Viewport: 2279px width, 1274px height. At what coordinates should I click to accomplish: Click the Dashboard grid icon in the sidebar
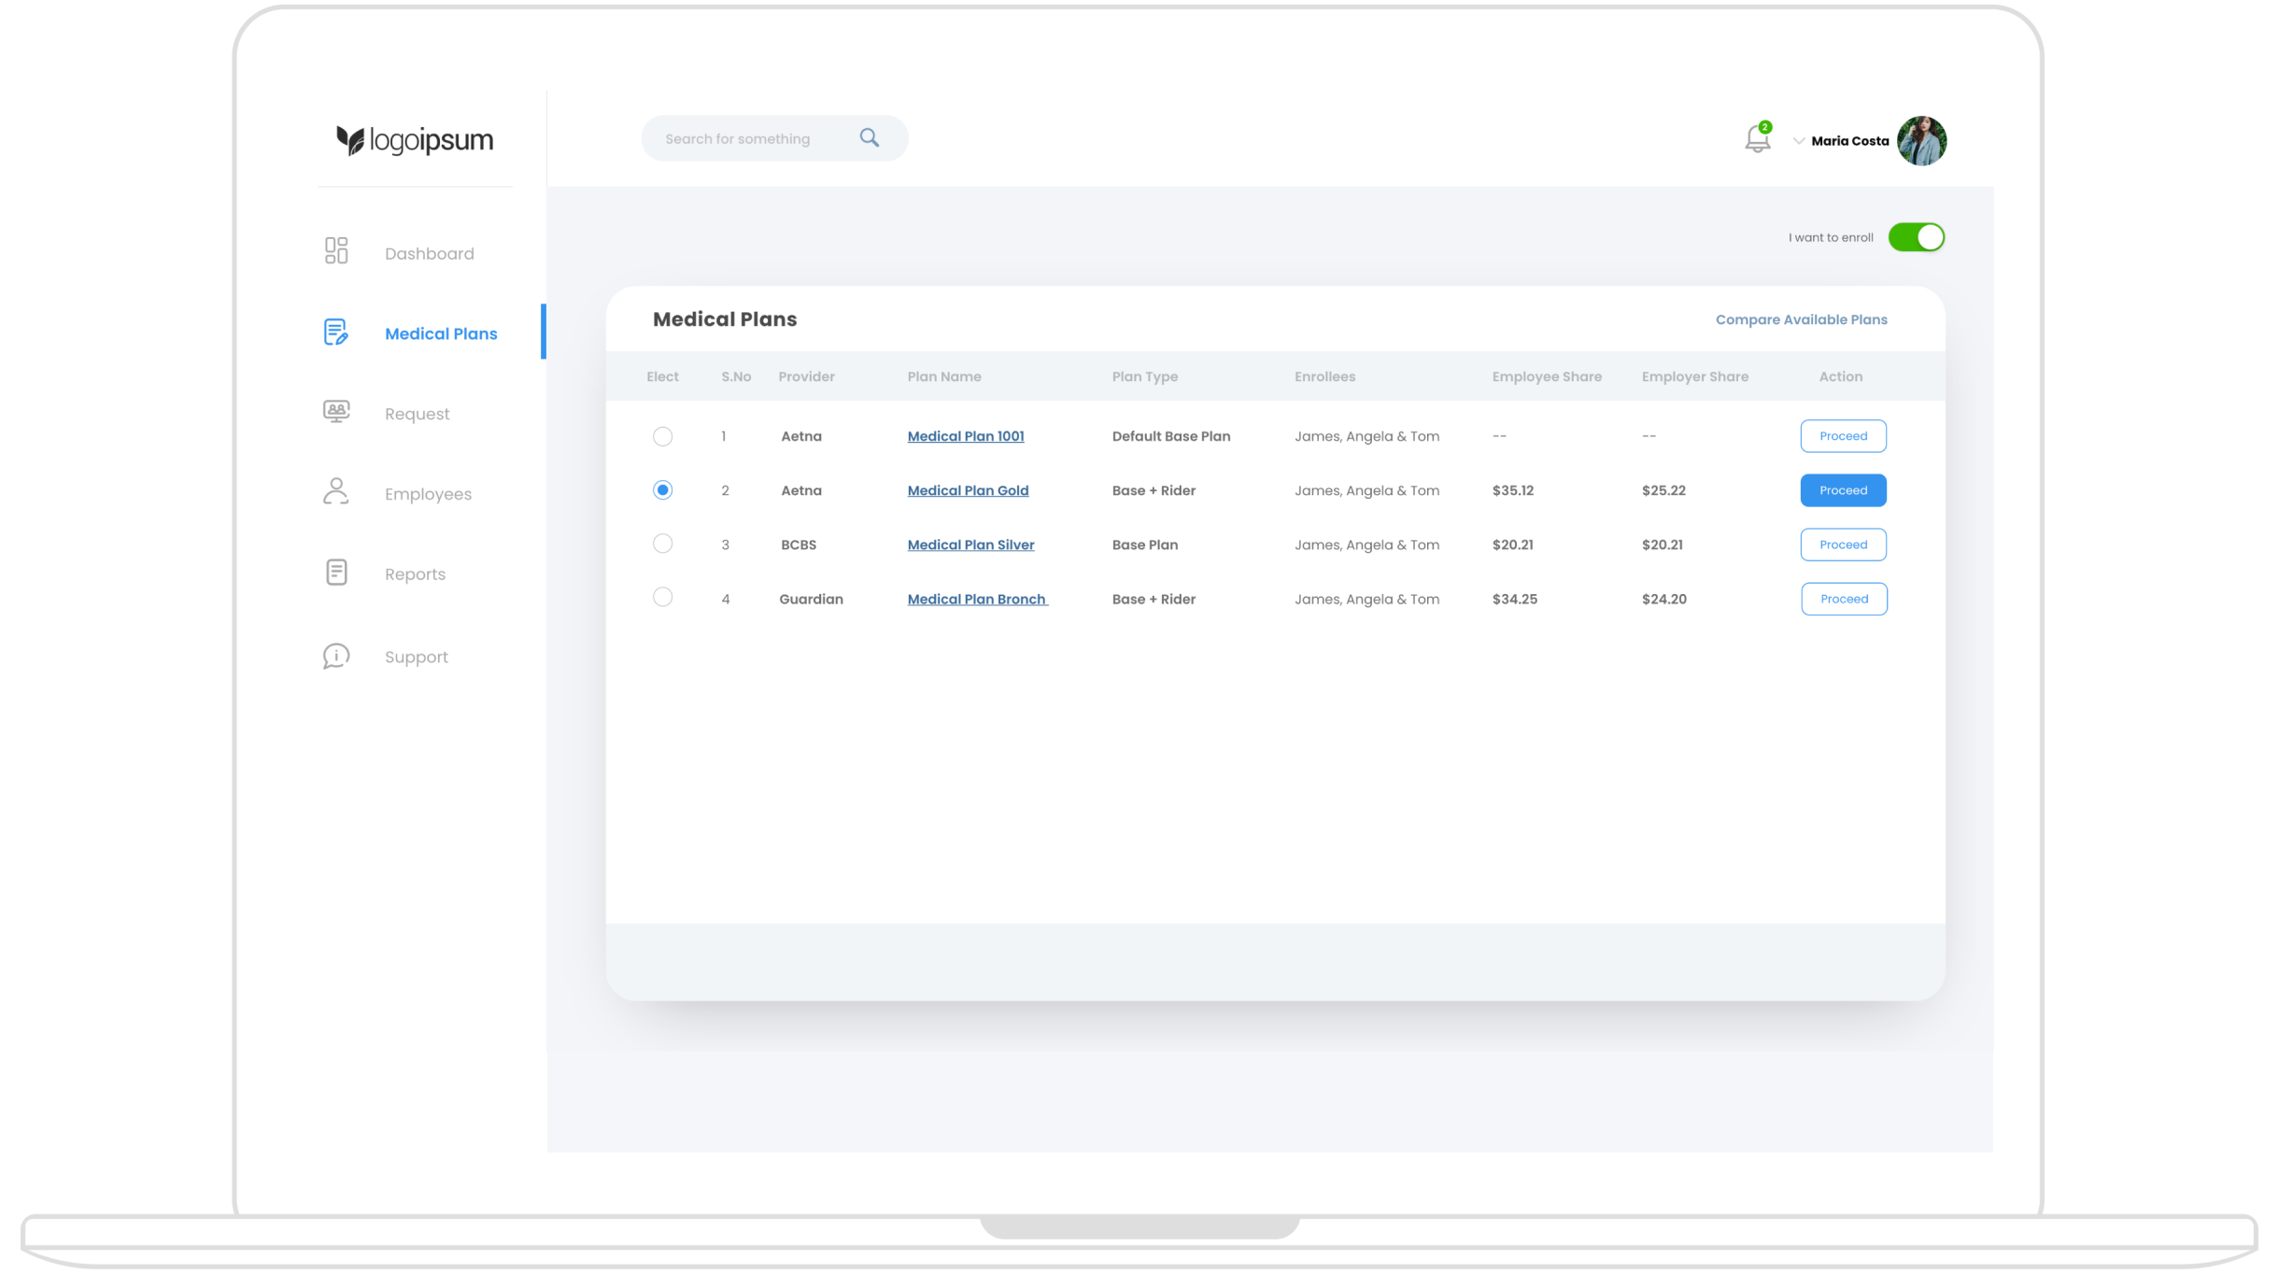336,250
